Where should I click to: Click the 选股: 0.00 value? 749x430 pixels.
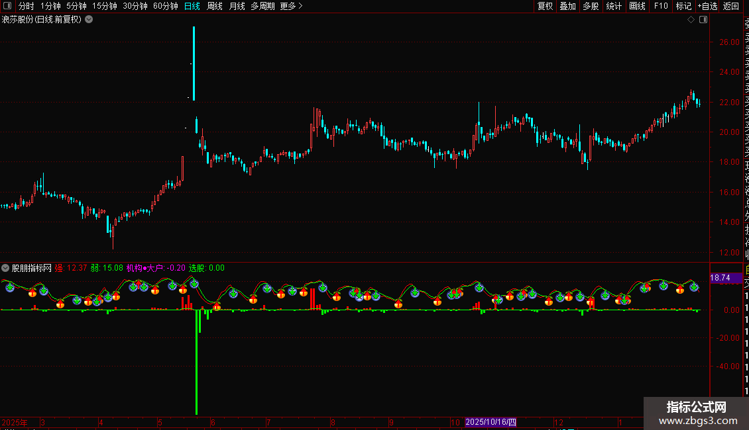pos(206,268)
